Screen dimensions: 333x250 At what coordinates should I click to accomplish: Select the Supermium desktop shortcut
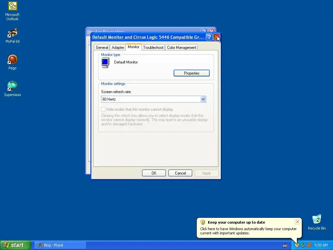12,89
